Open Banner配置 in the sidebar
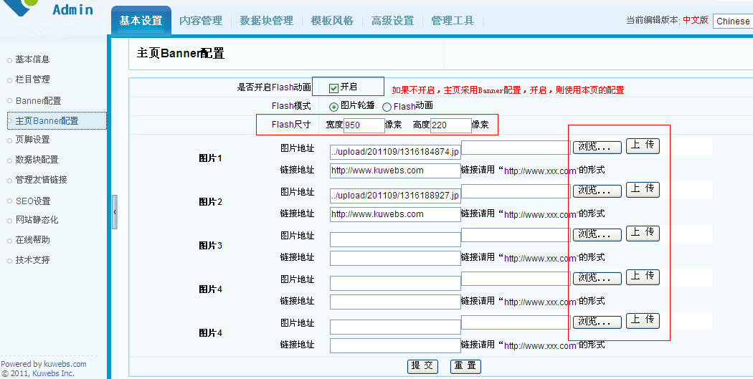 tap(39, 101)
